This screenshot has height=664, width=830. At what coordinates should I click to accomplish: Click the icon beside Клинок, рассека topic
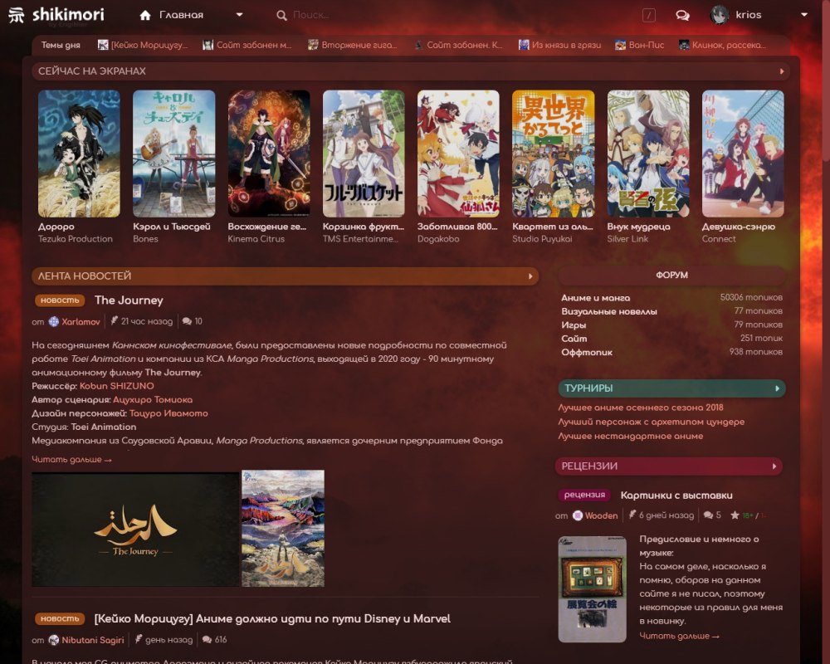pos(684,45)
